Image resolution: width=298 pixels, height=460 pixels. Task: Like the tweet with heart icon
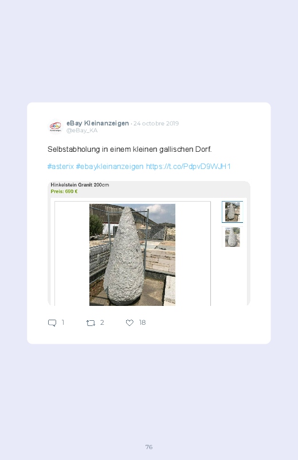130,323
